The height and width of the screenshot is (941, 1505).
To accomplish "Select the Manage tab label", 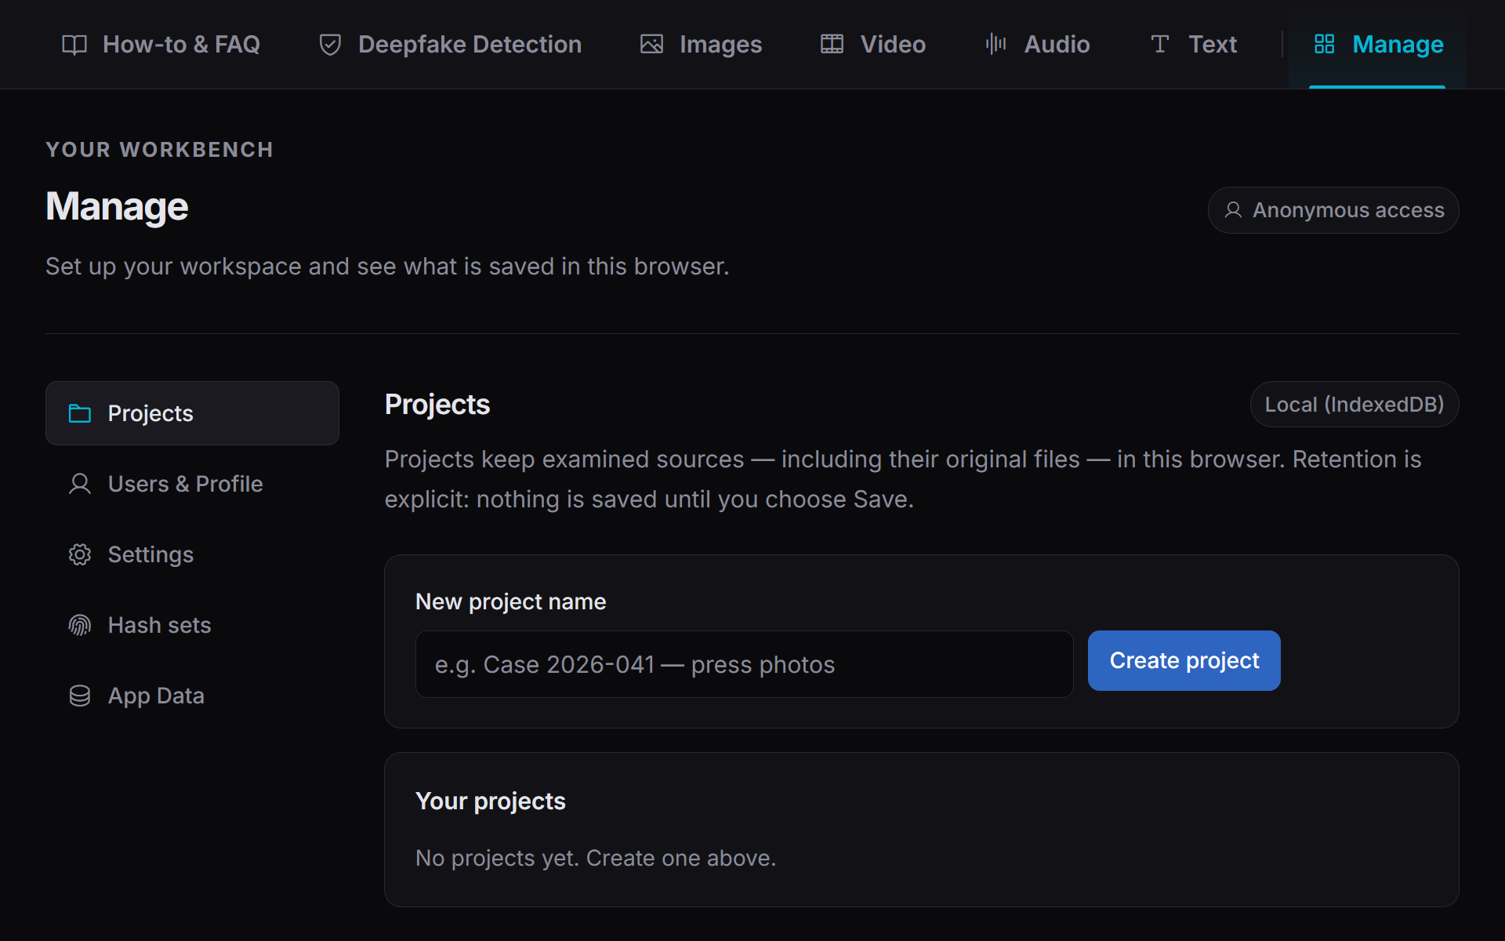I will tap(1398, 45).
